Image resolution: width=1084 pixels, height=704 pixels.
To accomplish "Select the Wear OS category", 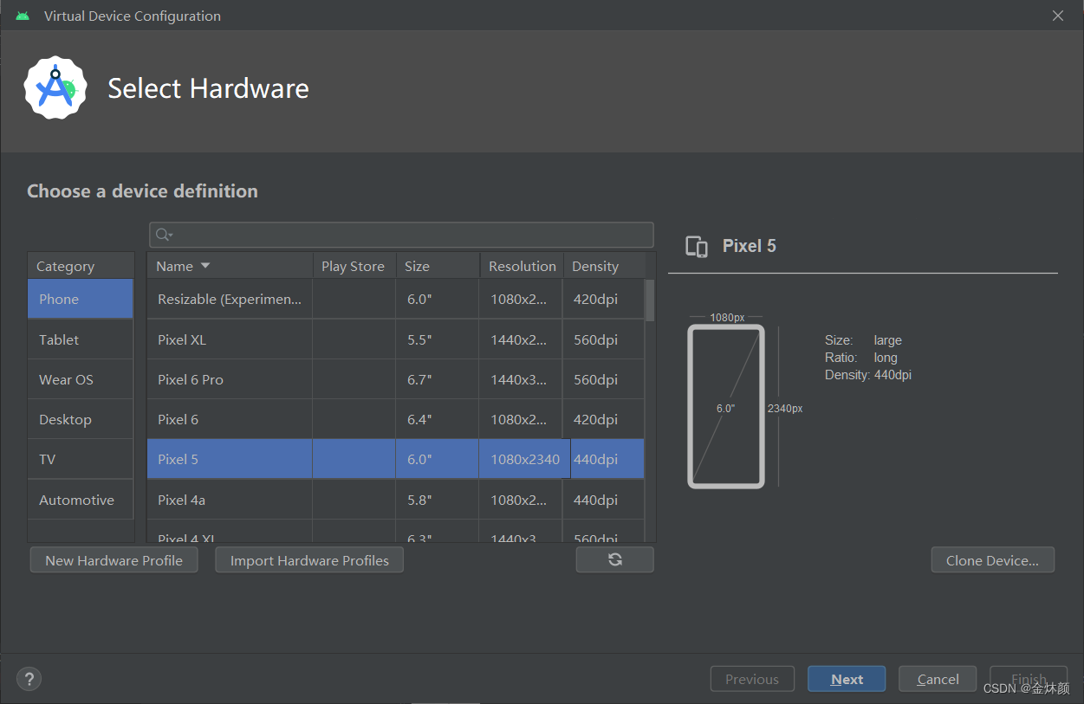I will (81, 379).
